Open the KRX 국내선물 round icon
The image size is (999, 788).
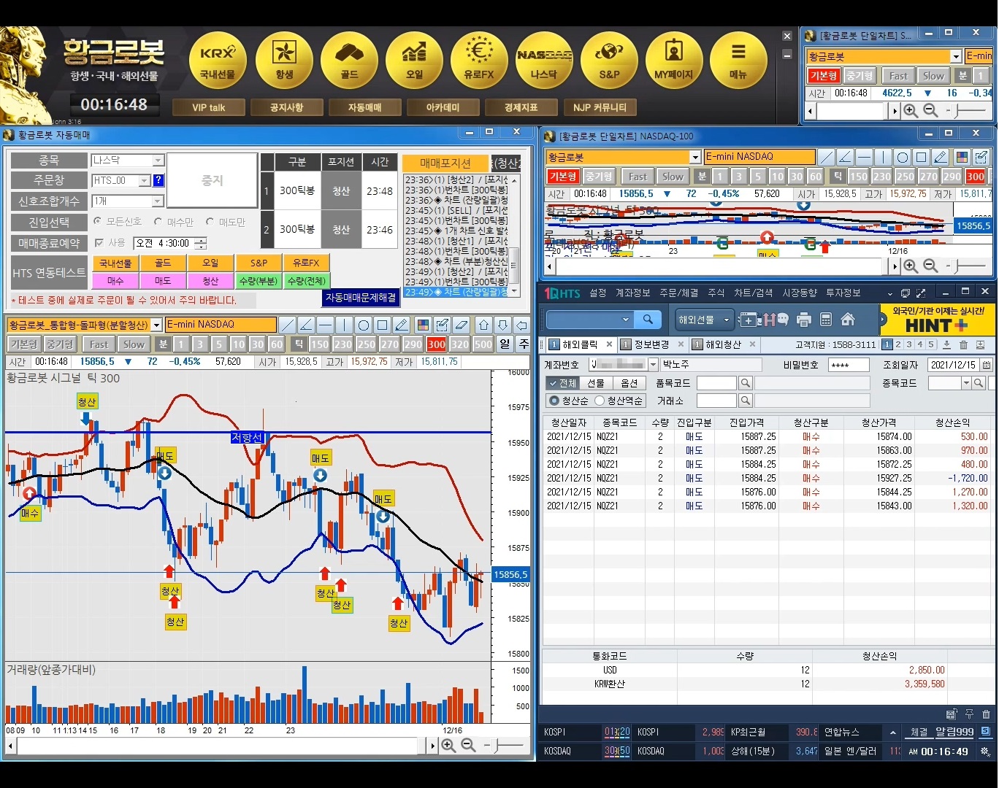coord(218,61)
